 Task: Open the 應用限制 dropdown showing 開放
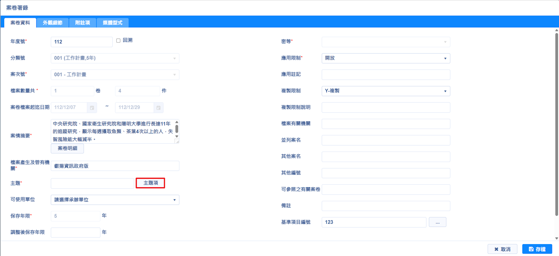tap(385, 58)
